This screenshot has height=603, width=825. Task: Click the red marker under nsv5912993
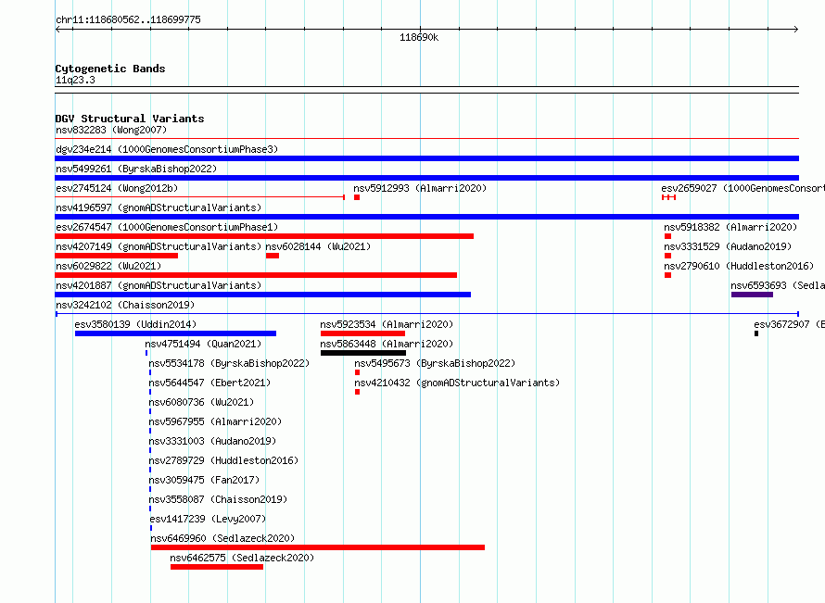pyautogui.click(x=357, y=197)
